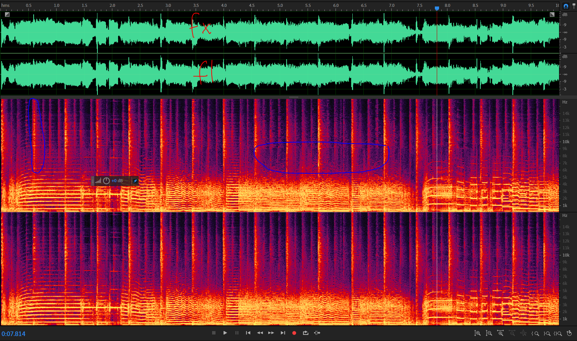Click the +0 dB gain knob in HUD
This screenshot has height=341, width=577.
107,181
